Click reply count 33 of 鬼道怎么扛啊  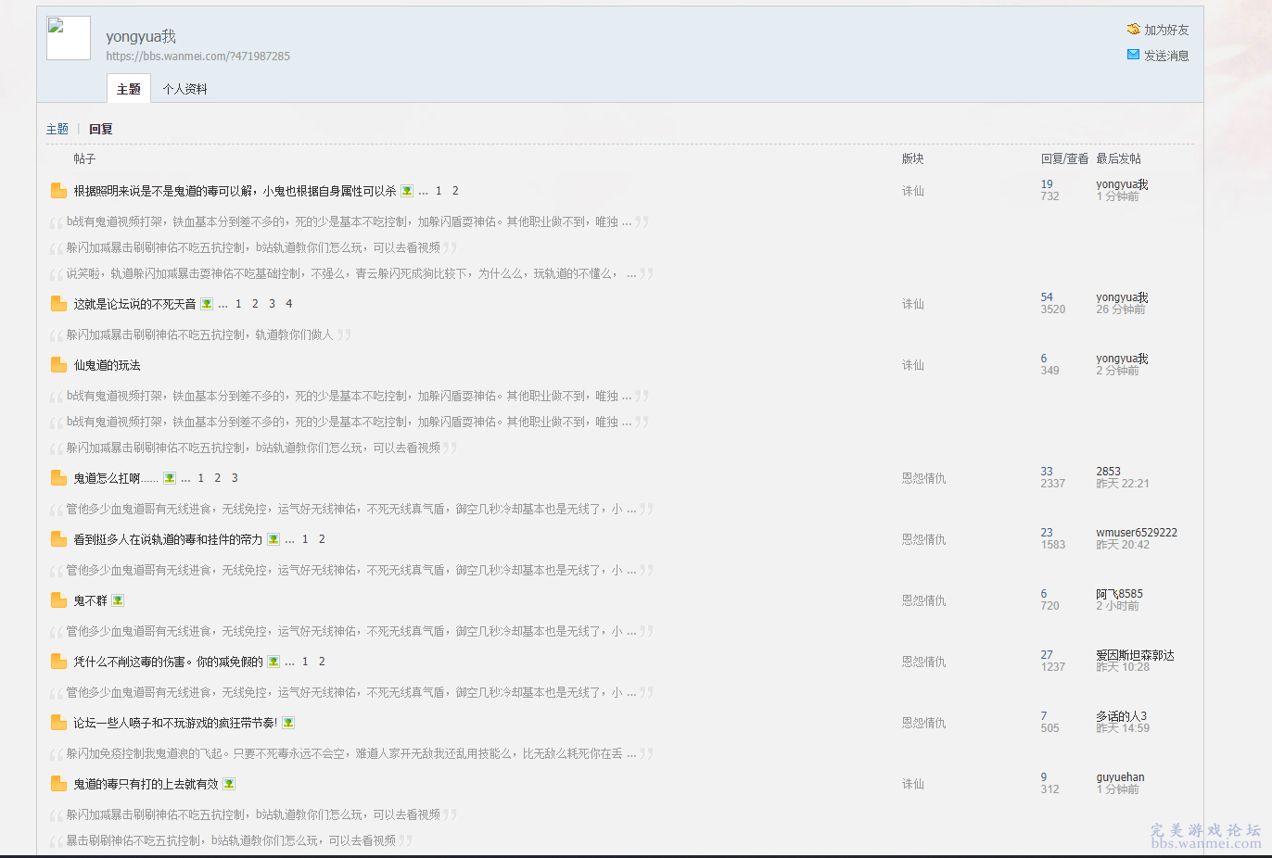click(1047, 472)
